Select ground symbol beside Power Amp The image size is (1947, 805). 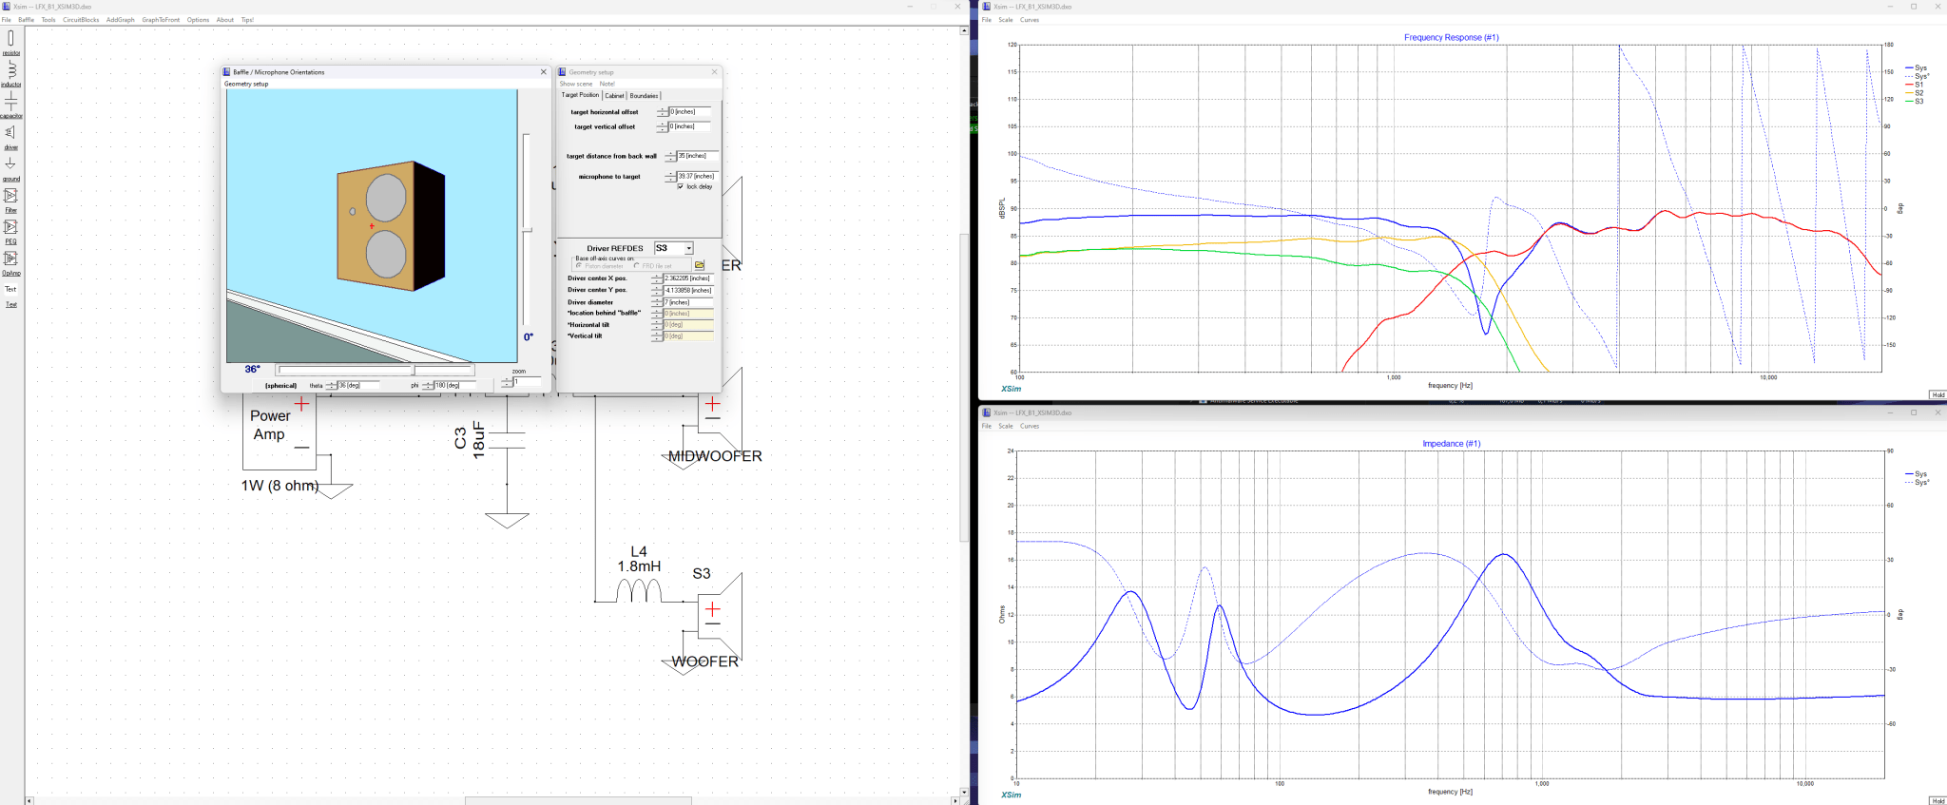click(332, 491)
